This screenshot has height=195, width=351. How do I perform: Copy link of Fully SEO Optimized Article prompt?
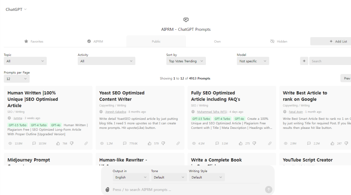(270, 144)
